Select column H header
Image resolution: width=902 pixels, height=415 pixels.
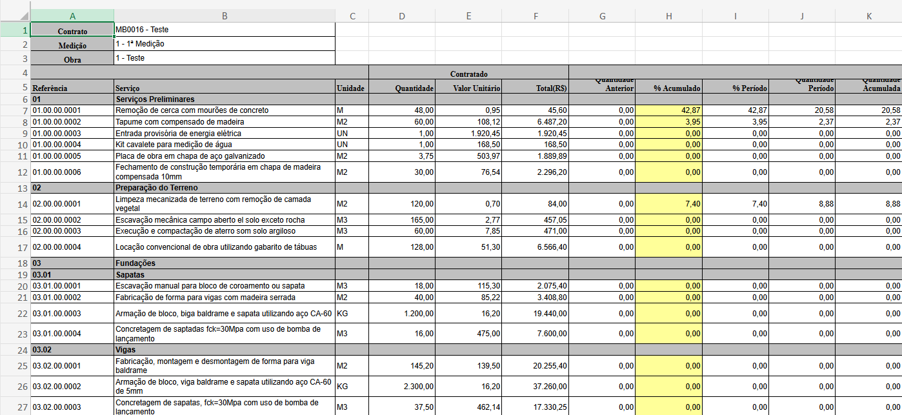click(x=668, y=16)
